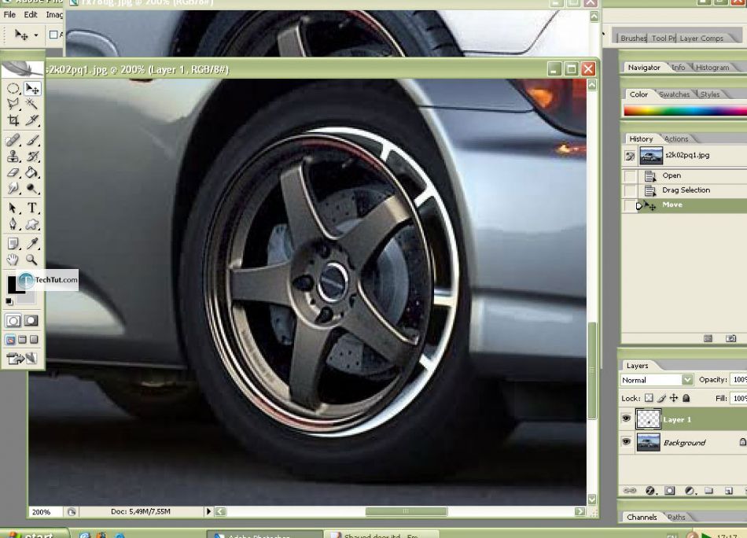Viewport: 747px width, 538px height.
Task: Click Jump to ImageReady icon
Action: (x=21, y=359)
